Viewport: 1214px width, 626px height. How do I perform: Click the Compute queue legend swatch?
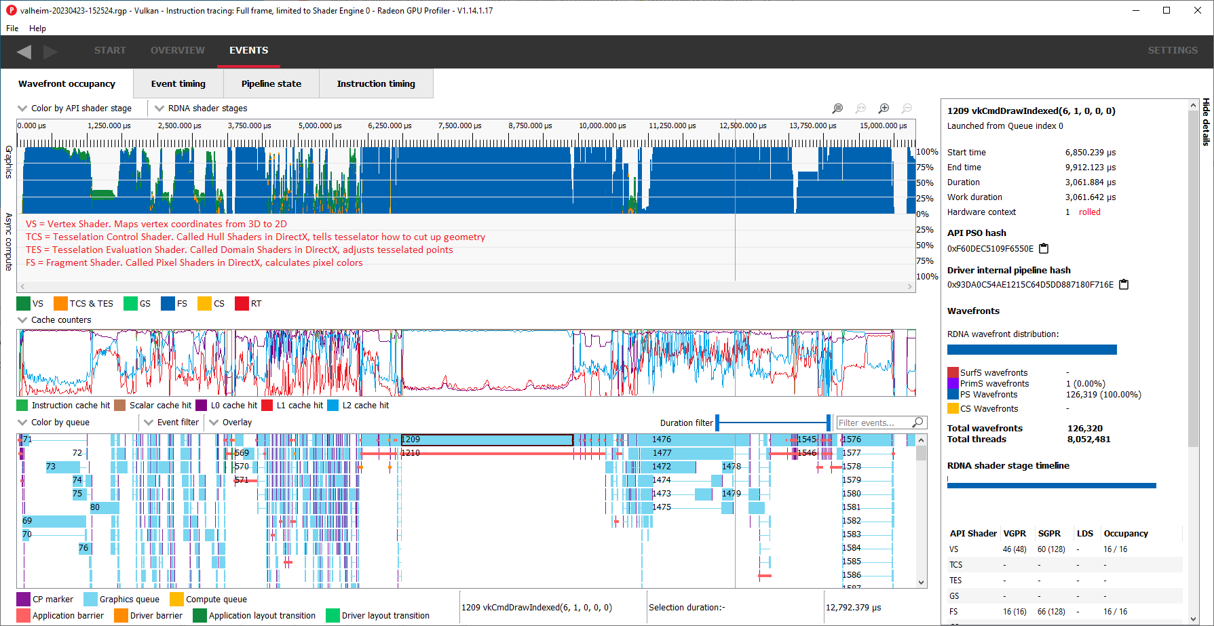pyautogui.click(x=176, y=599)
